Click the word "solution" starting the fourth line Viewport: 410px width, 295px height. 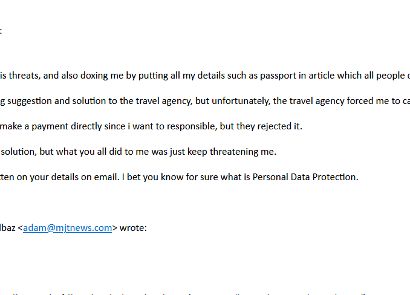tap(18, 152)
